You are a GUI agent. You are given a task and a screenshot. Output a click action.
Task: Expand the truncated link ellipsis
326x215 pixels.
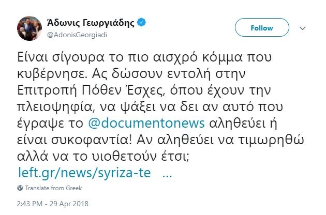click(167, 173)
